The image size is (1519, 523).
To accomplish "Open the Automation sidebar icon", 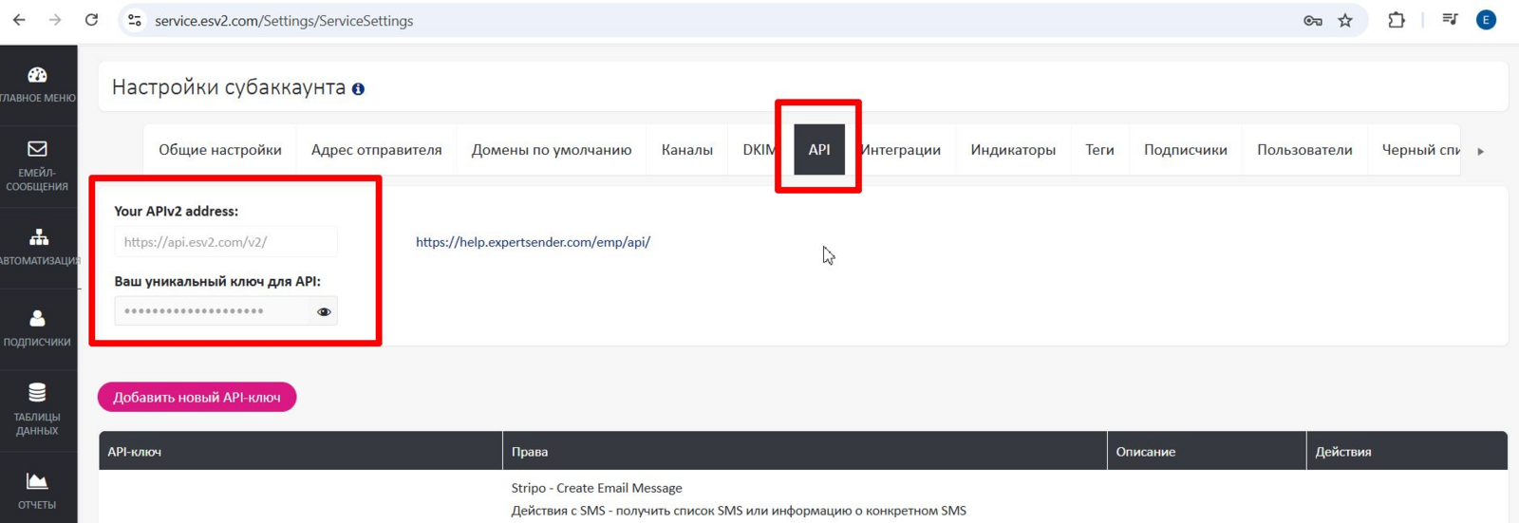I will [x=38, y=237].
